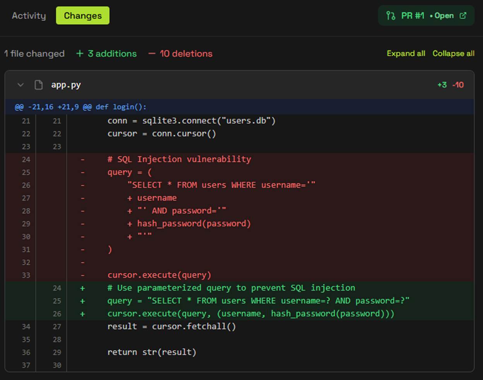
Task: Click added line with parameterized SELECT query
Action: [x=240, y=301]
